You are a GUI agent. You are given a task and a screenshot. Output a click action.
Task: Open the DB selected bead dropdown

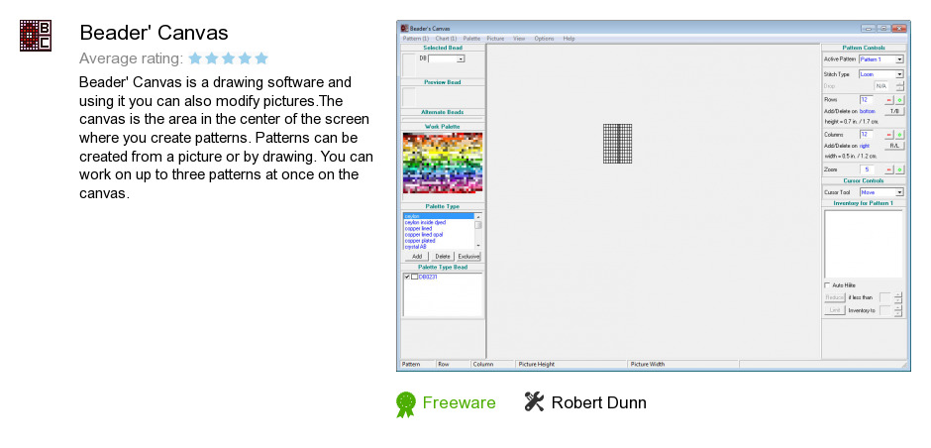point(461,58)
